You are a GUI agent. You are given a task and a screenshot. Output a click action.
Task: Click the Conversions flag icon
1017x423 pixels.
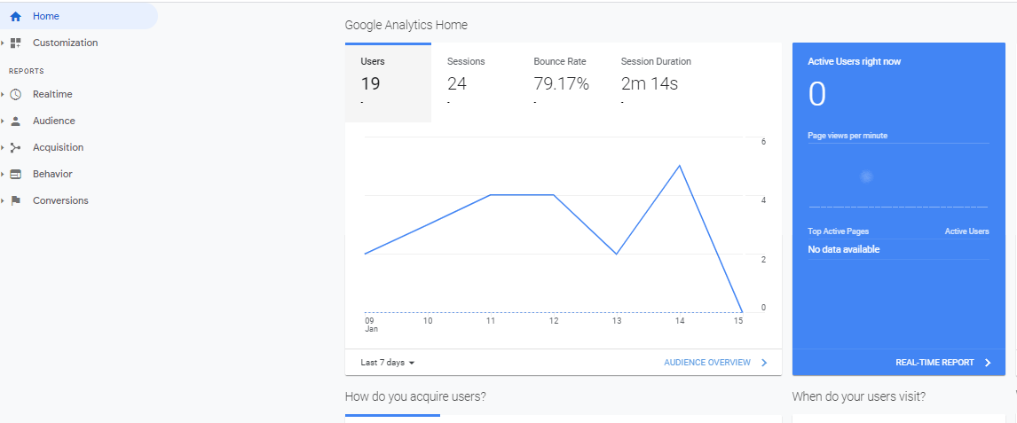15,201
